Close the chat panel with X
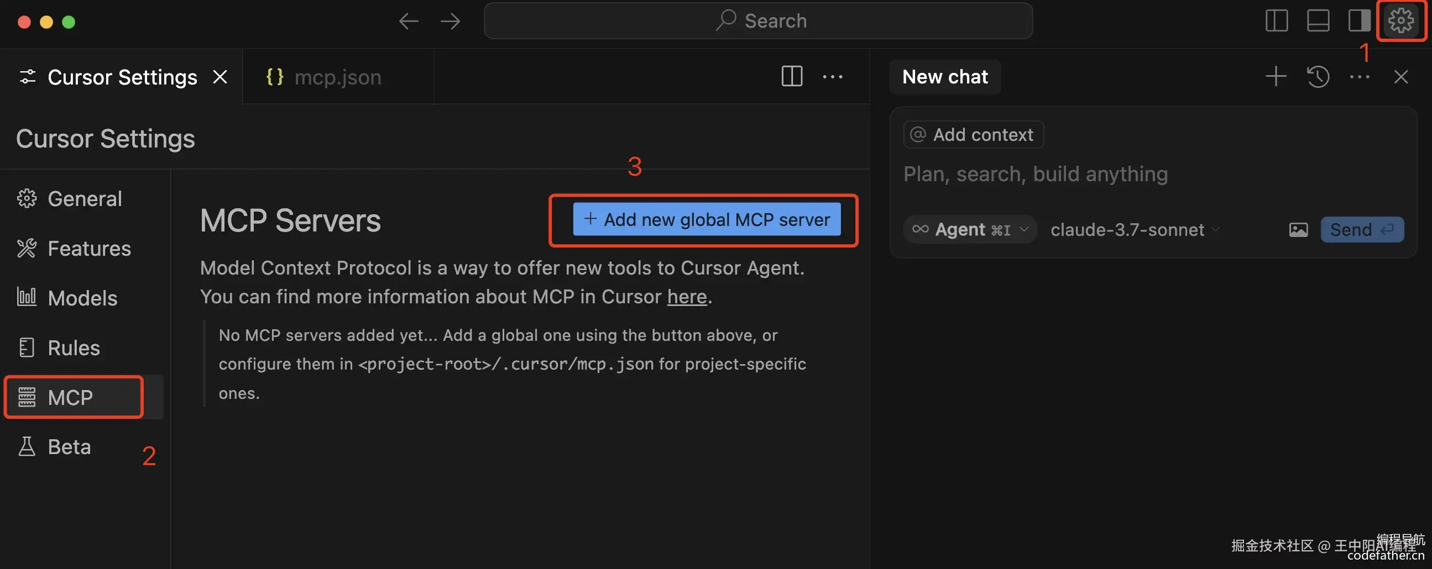The width and height of the screenshot is (1432, 569). (1400, 77)
